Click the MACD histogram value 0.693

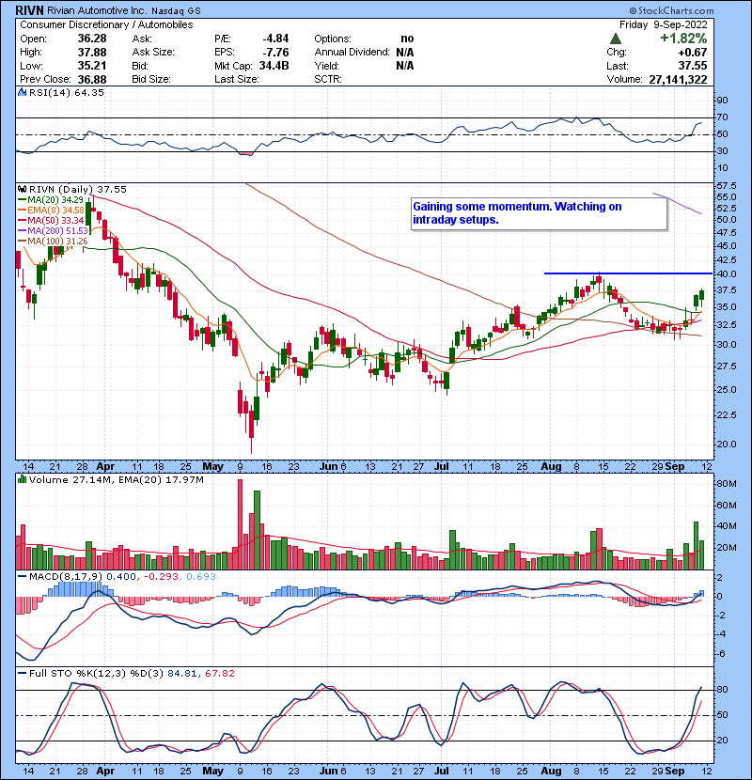(201, 577)
